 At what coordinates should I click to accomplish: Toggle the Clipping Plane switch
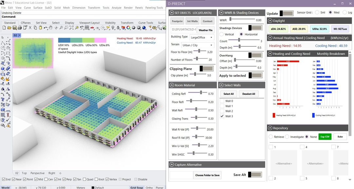206,69
